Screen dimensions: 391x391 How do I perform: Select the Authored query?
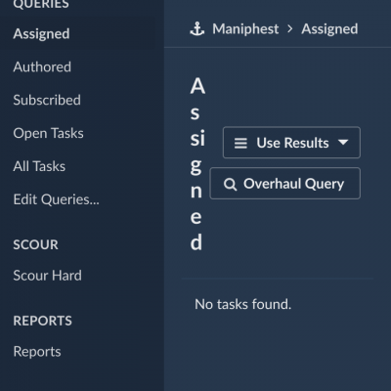(x=42, y=66)
